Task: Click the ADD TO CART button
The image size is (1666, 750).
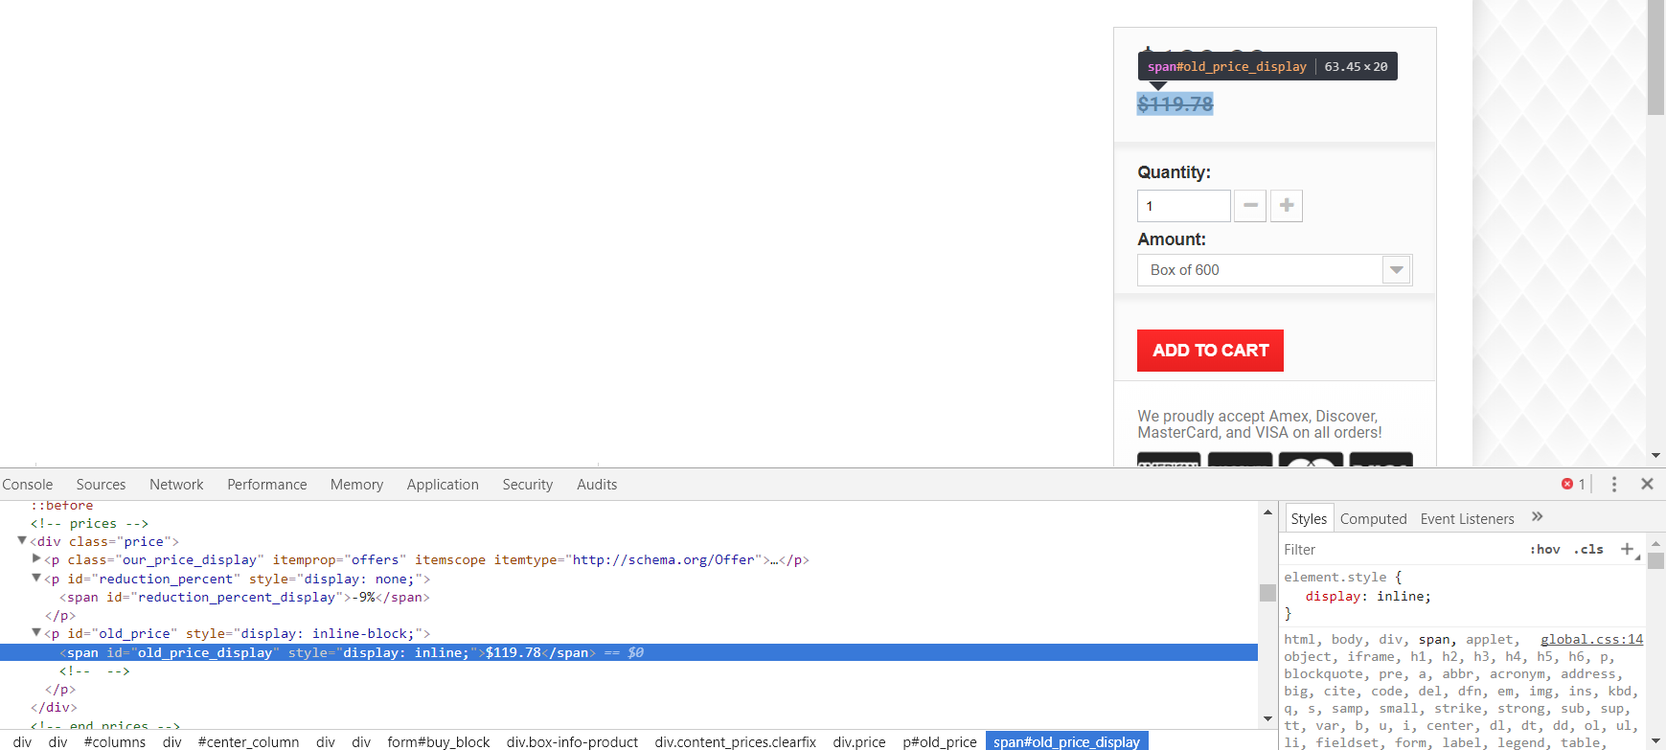Action: (1210, 351)
